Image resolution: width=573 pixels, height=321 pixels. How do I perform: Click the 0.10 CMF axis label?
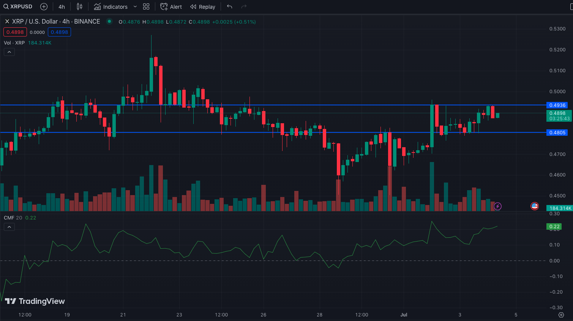tap(555, 245)
